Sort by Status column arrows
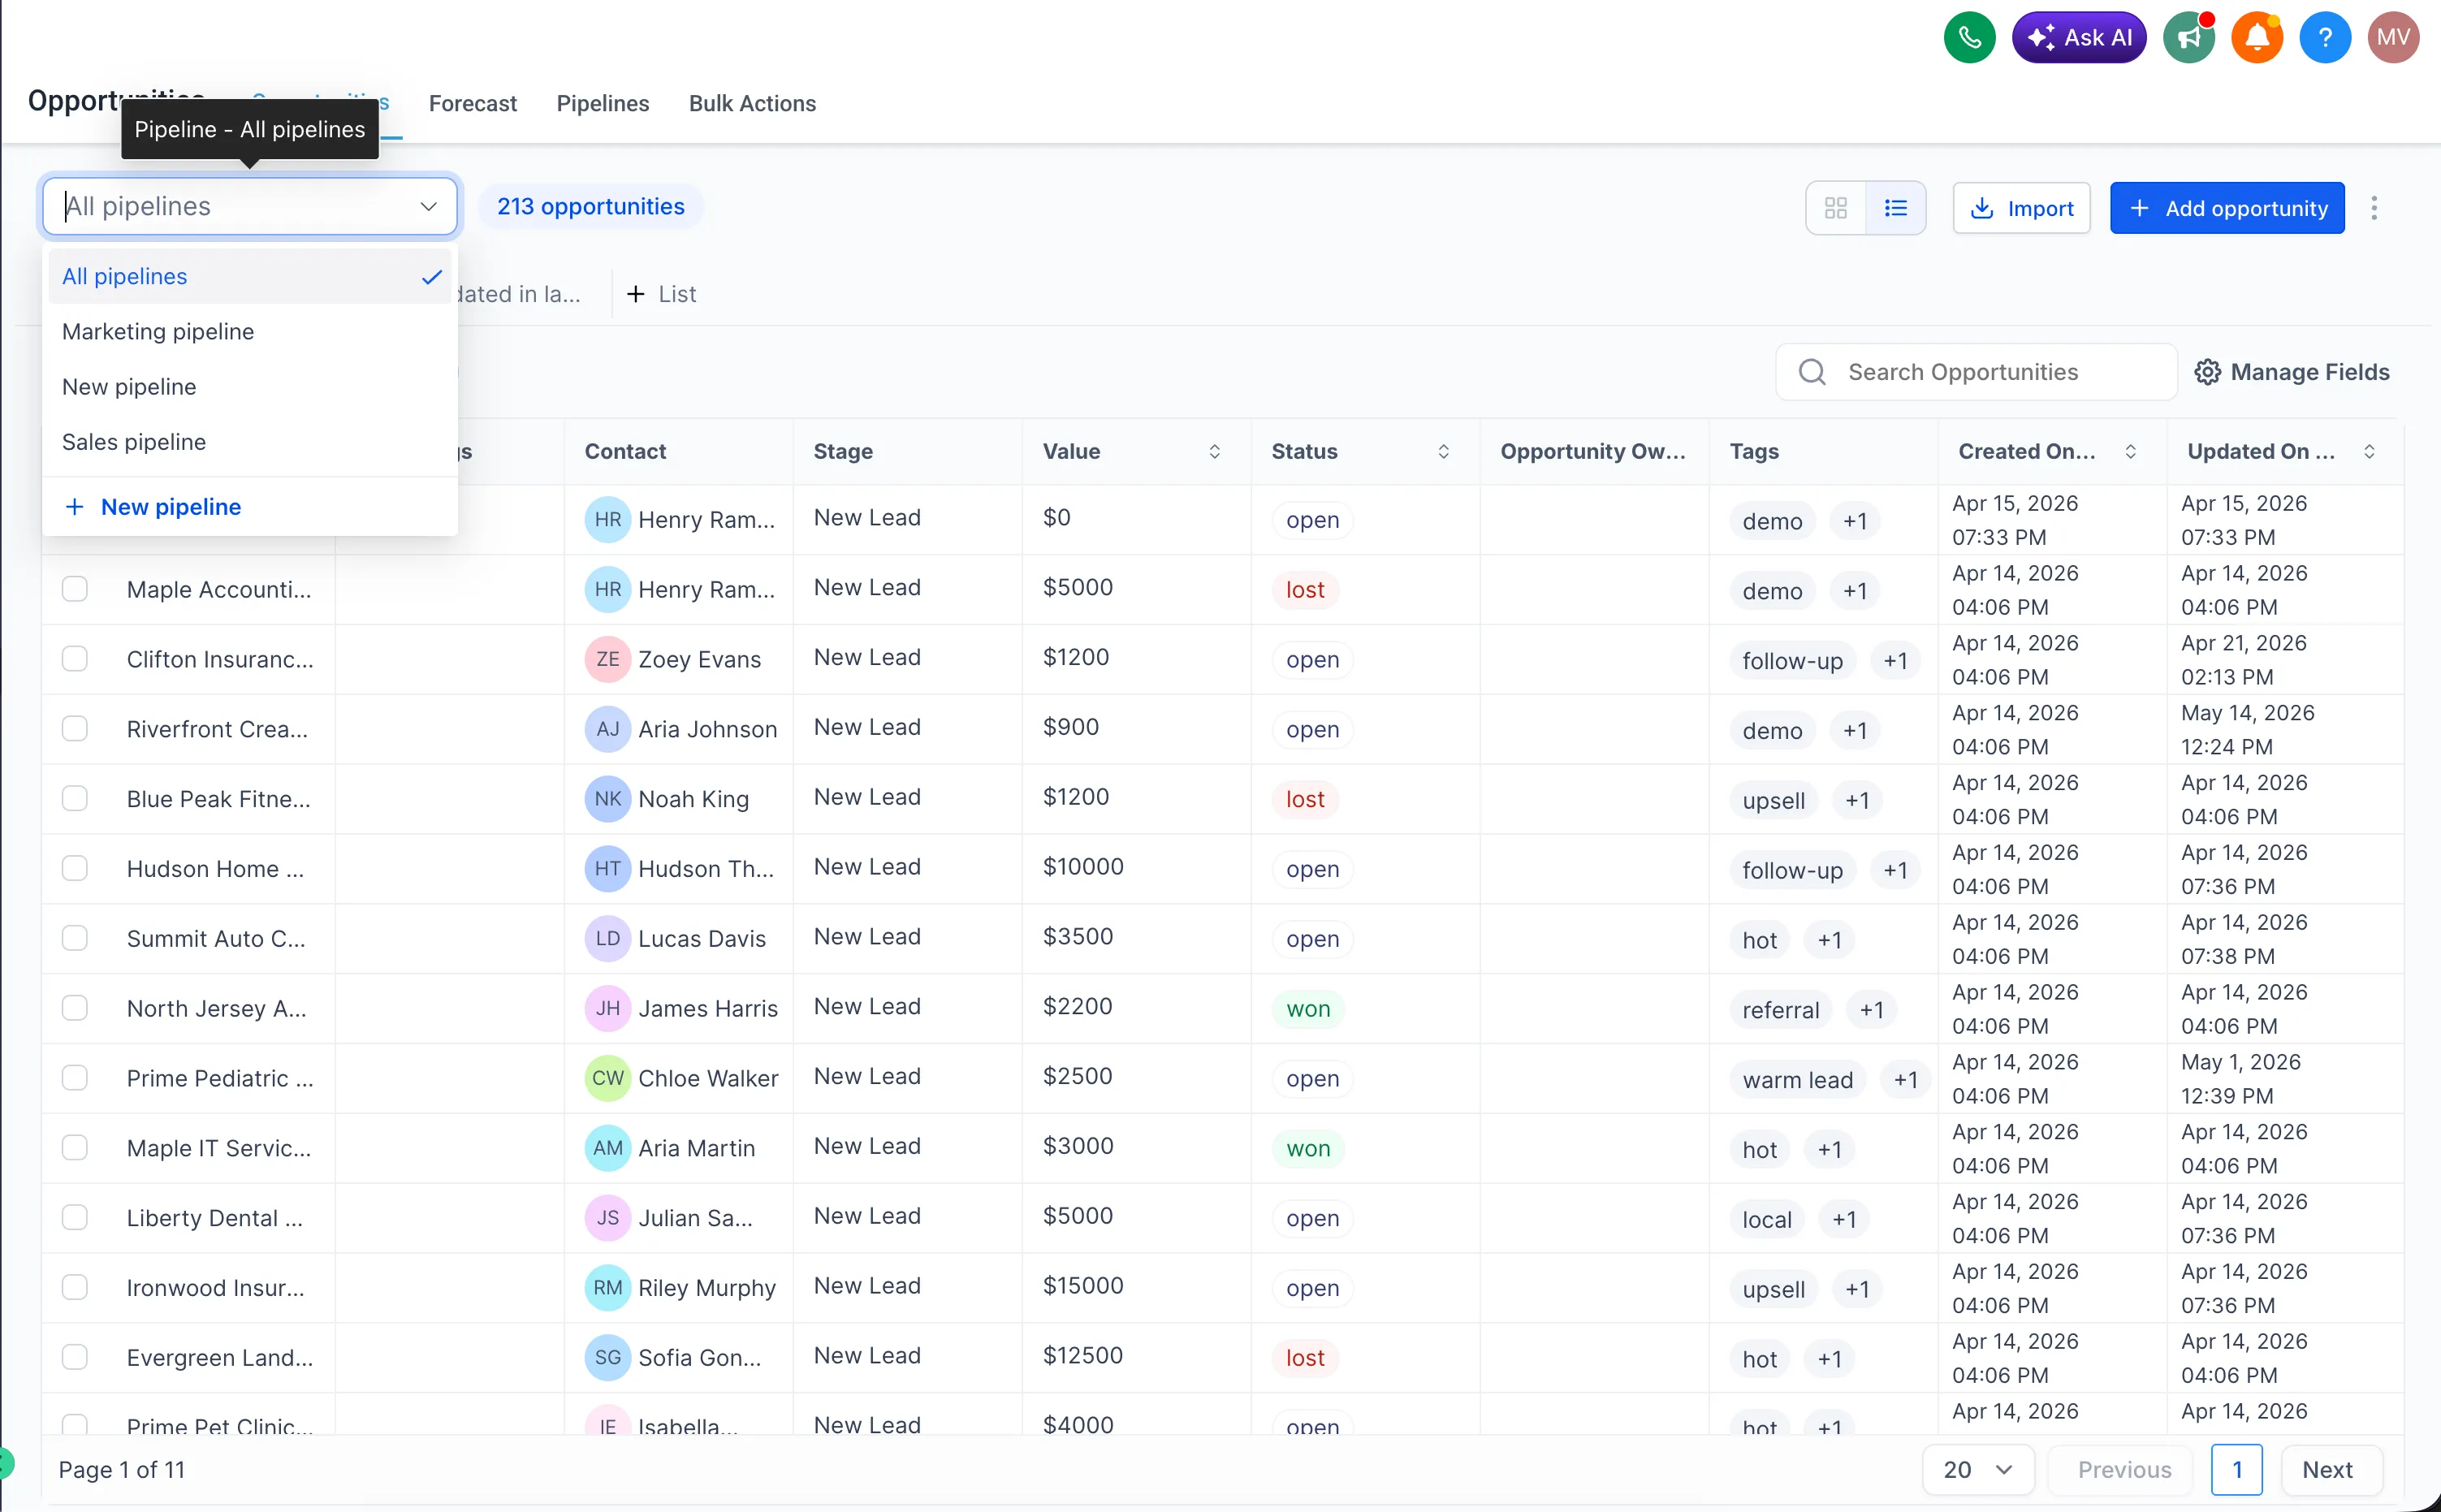 1443,452
